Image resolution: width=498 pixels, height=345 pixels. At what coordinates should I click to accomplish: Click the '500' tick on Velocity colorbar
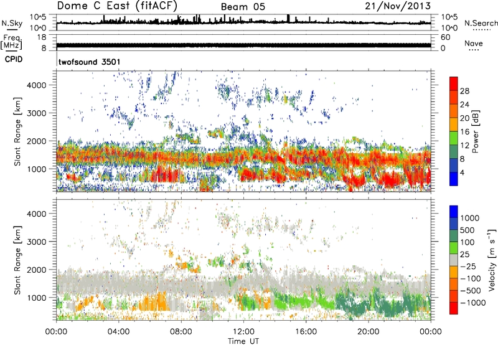[x=469, y=230]
